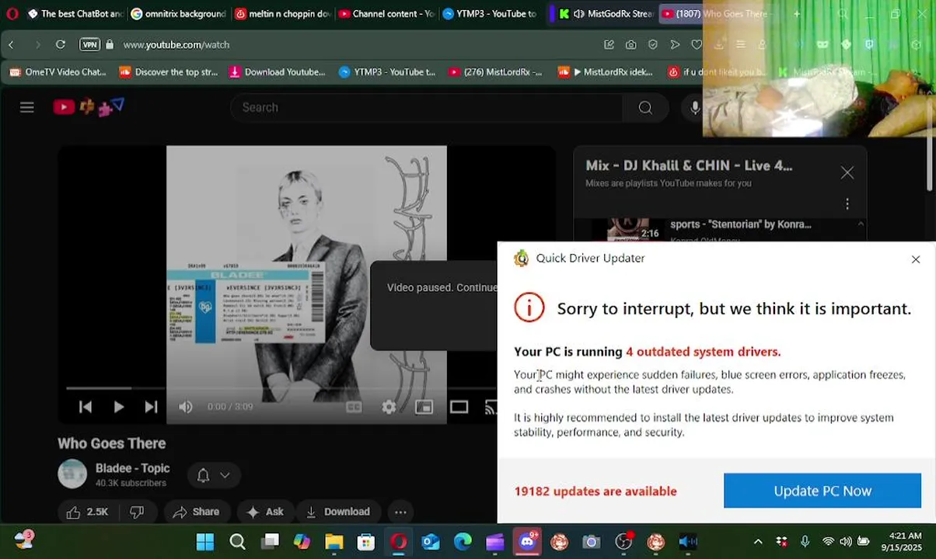The height and width of the screenshot is (559, 936).
Task: Skip to previous video in player
Action: 86,407
